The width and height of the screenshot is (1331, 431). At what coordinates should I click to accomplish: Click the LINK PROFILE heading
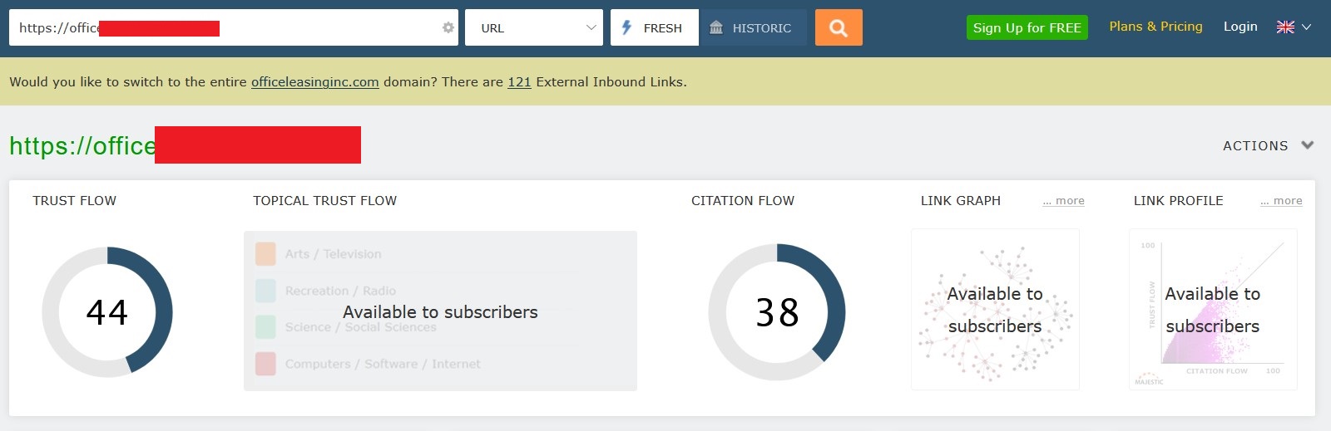coord(1178,201)
